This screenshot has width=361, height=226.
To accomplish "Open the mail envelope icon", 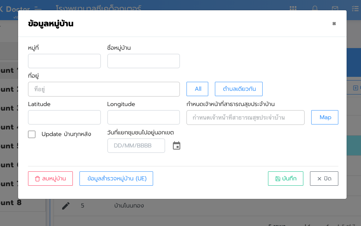I will [x=335, y=8].
